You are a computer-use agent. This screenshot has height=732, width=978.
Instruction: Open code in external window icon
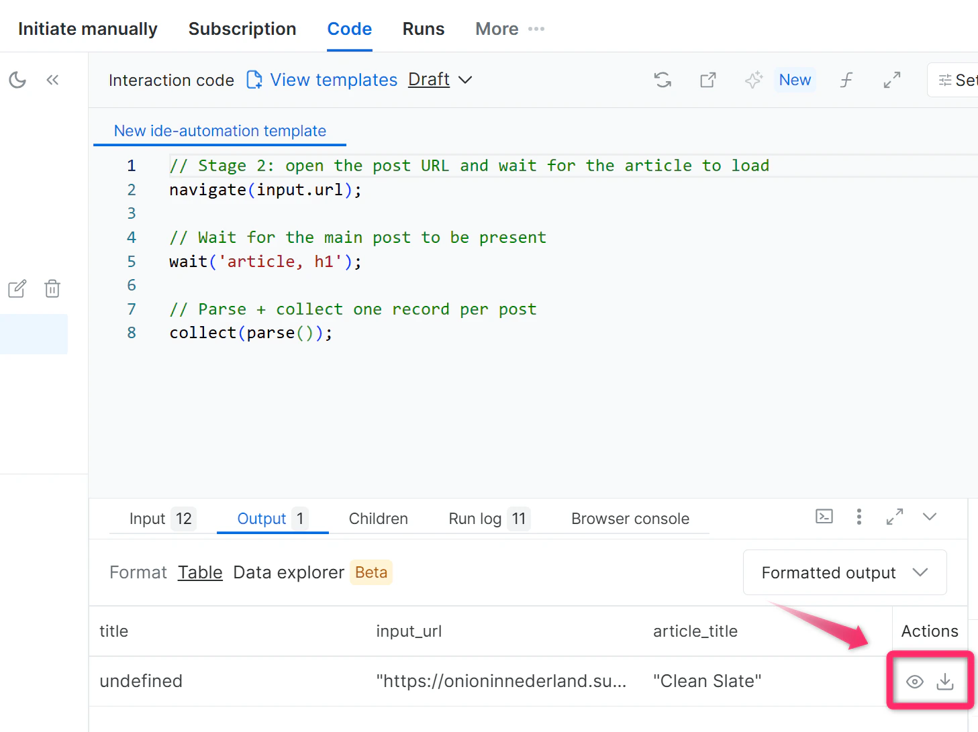click(x=708, y=80)
